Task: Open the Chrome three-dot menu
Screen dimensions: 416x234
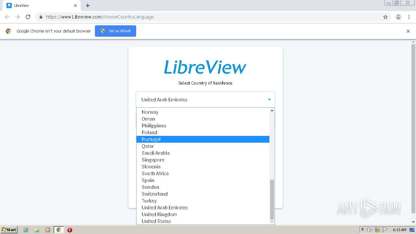Action: tap(409, 17)
